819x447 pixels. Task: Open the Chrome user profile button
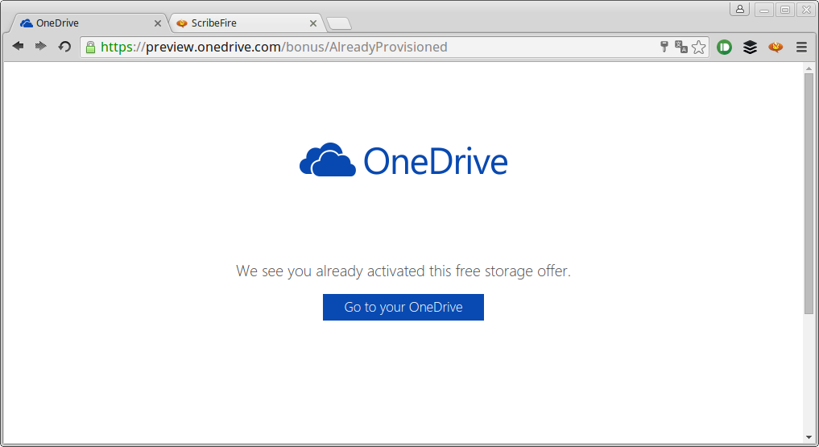tap(739, 9)
